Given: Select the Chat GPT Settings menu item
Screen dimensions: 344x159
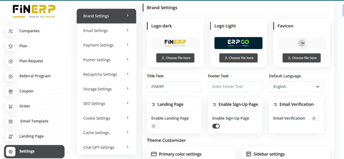Looking at the screenshot, I should coord(106,147).
